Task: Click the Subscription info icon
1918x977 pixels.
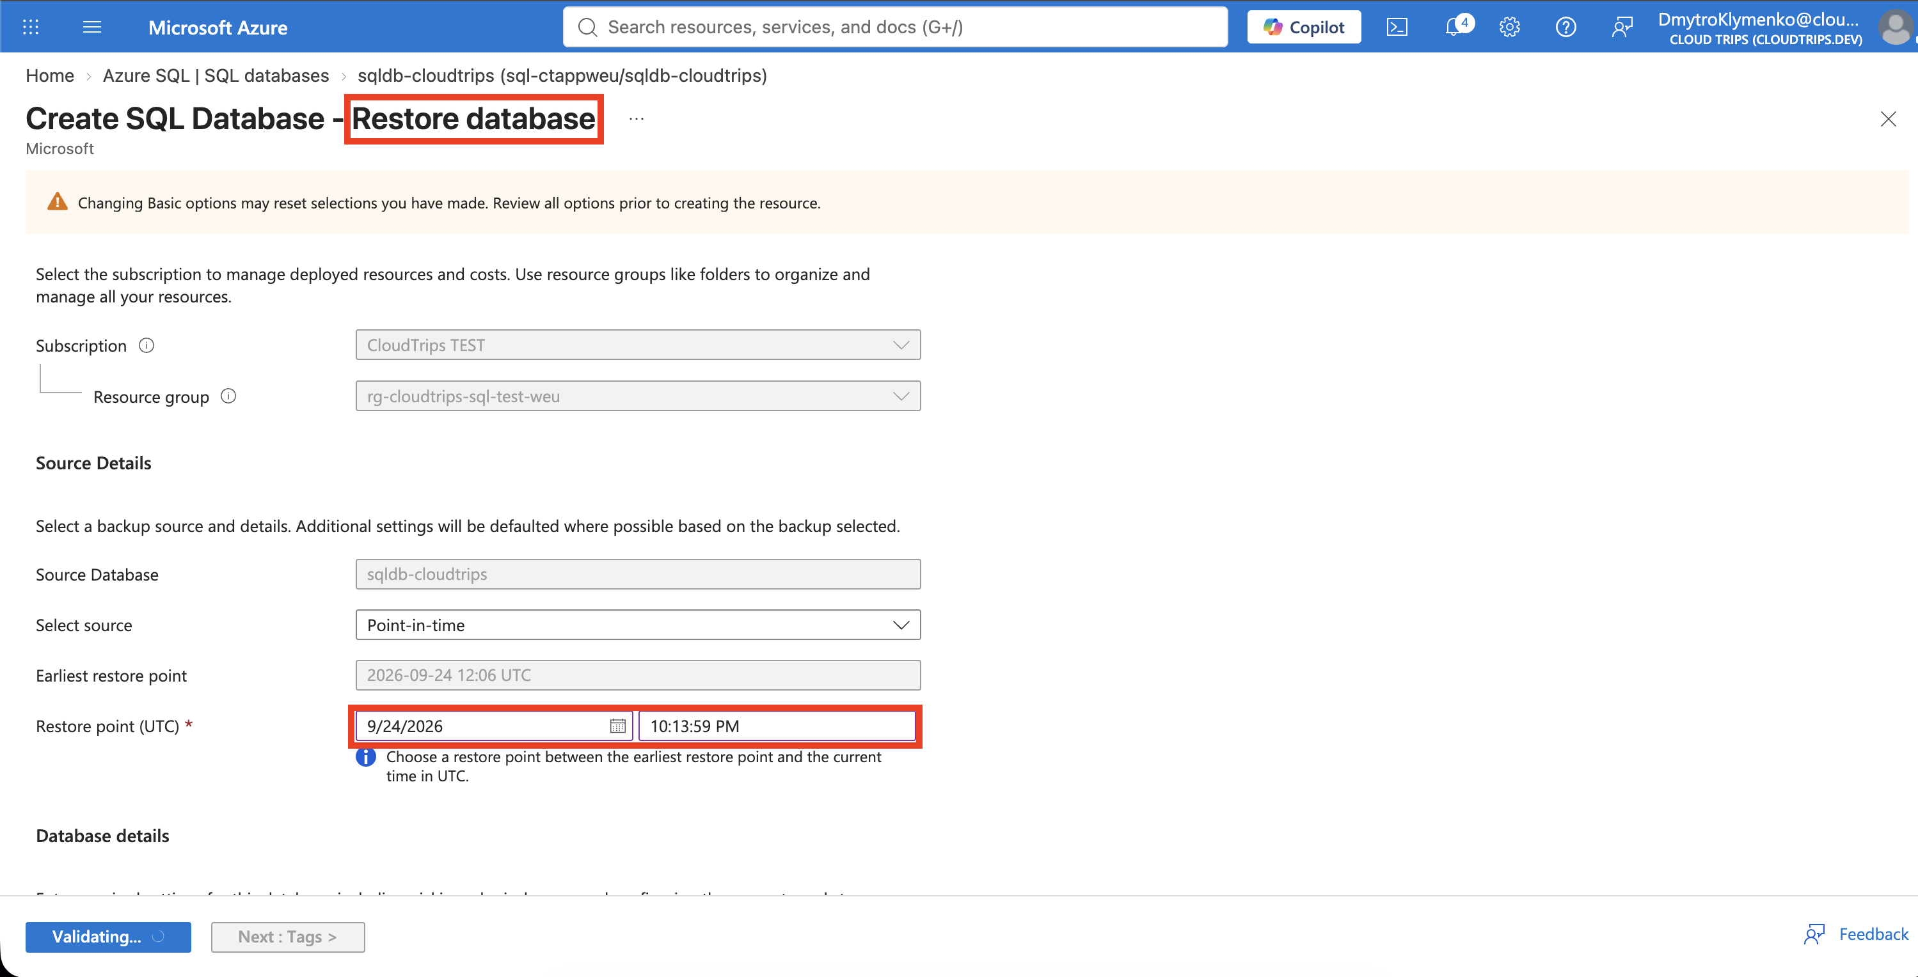Action: point(147,345)
